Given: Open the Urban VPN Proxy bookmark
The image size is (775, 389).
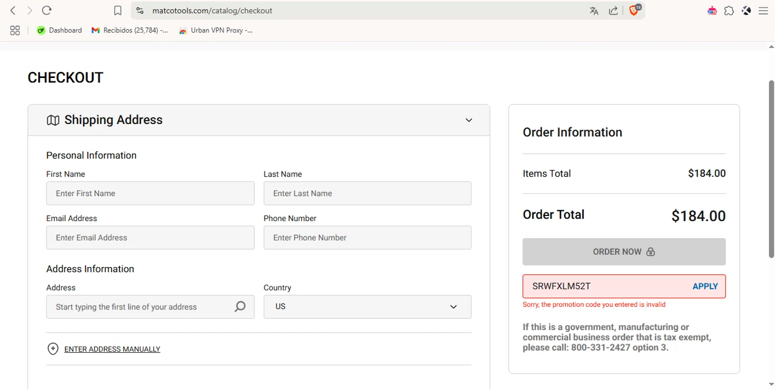Looking at the screenshot, I should (x=215, y=30).
